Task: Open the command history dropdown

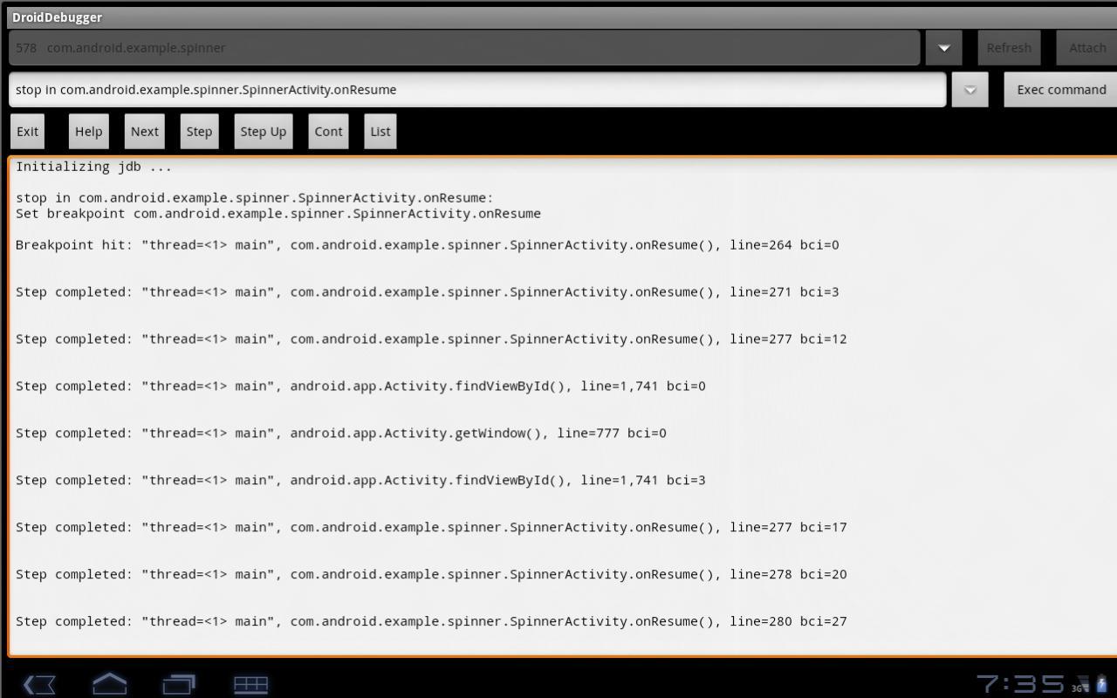Action: [969, 89]
